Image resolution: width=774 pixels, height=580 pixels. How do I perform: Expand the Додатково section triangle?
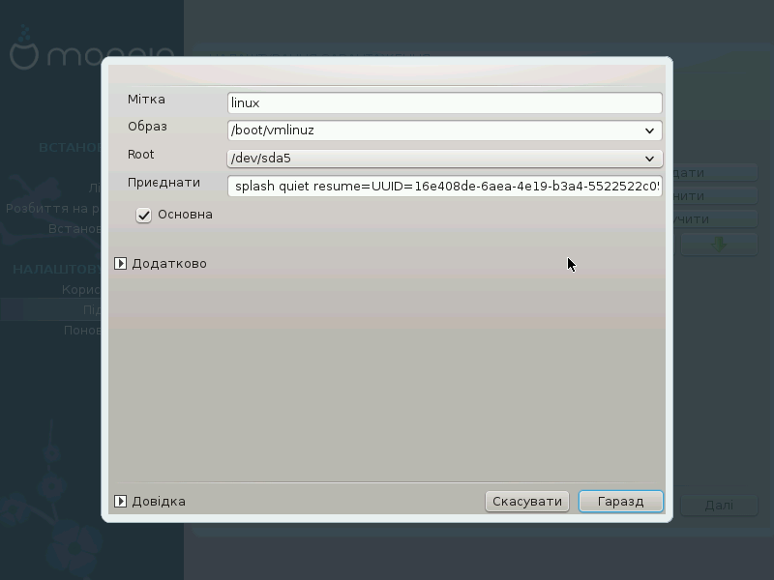[120, 263]
